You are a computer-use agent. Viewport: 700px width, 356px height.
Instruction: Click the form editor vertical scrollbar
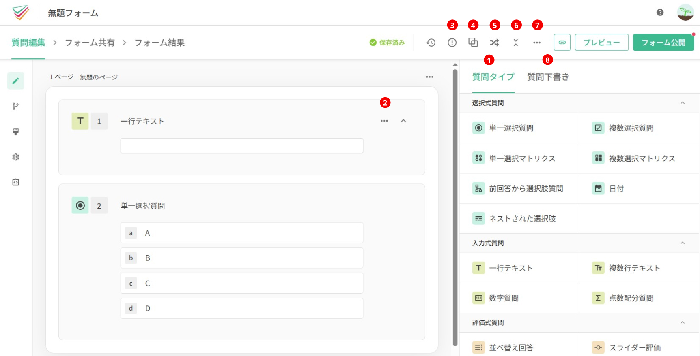[455, 207]
